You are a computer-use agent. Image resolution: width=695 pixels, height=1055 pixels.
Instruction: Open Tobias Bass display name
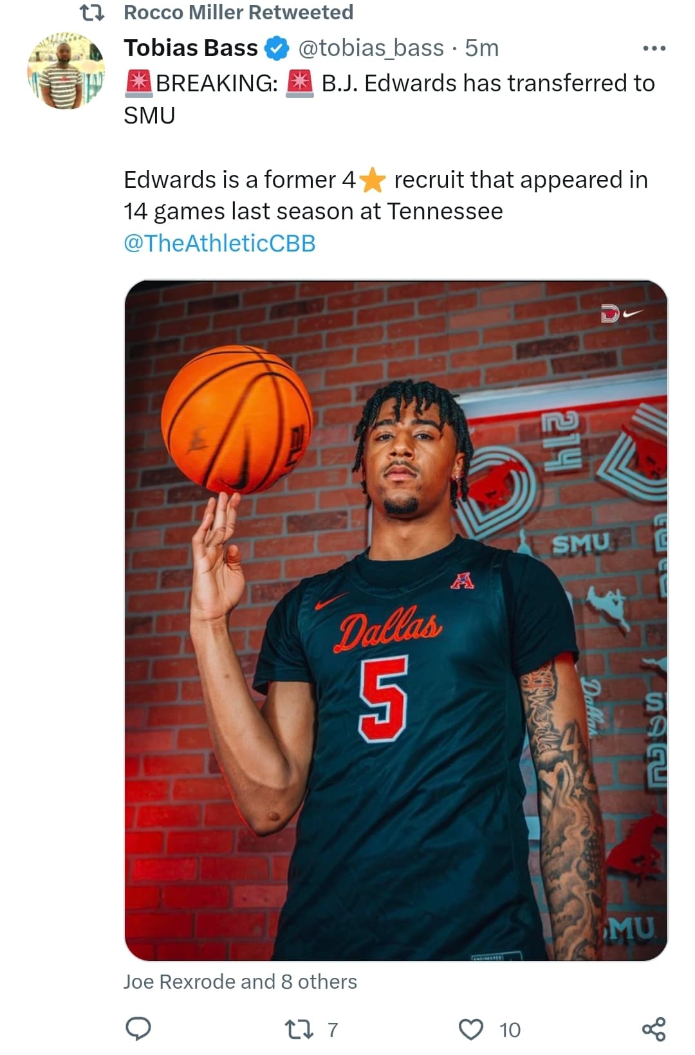pos(191,48)
